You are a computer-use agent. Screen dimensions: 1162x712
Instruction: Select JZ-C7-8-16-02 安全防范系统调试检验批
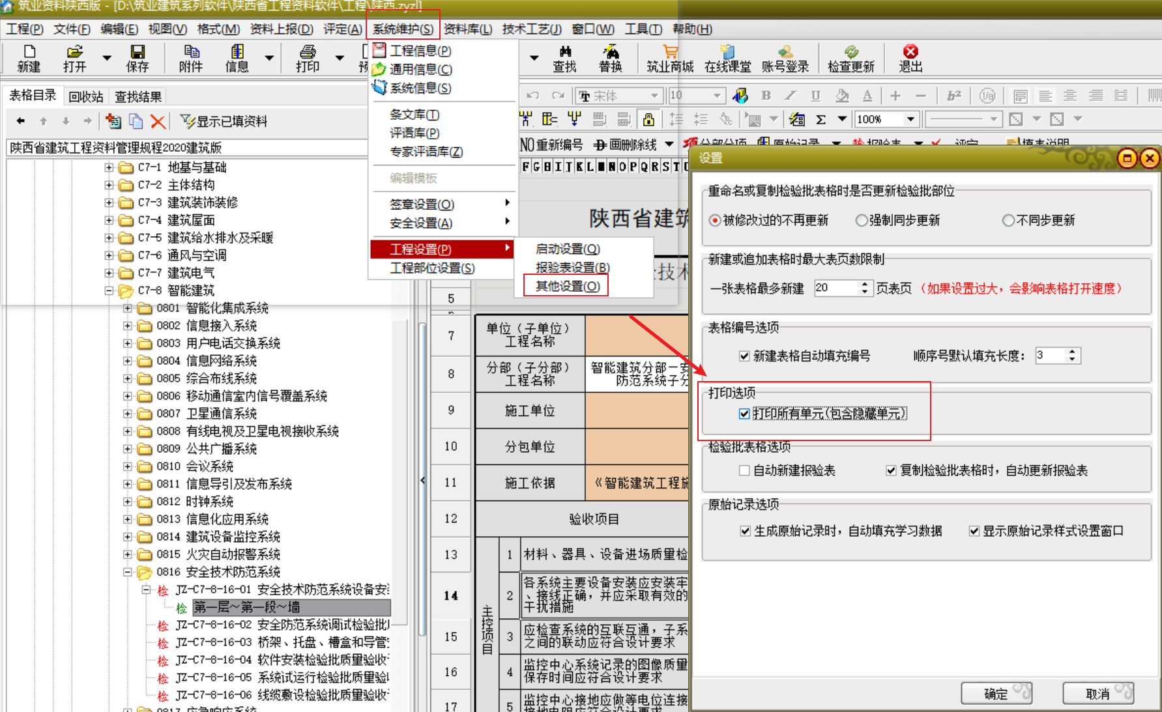(x=282, y=625)
